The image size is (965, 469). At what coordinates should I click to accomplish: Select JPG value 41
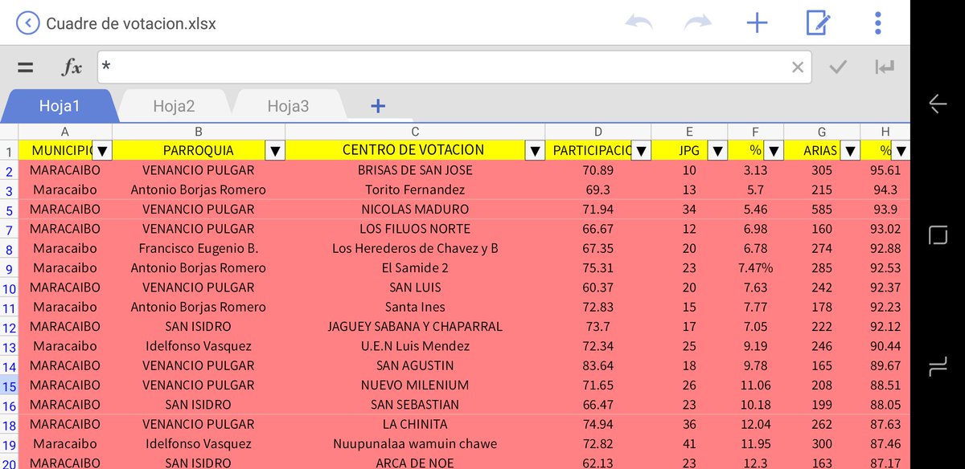pyautogui.click(x=690, y=444)
